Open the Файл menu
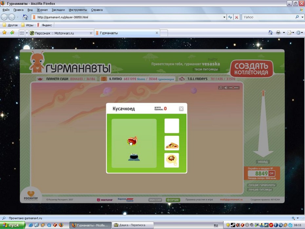The width and height of the screenshot is (305, 229). (6, 10)
